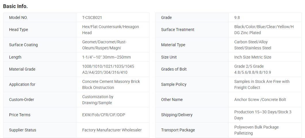This screenshot has width=305, height=138.
Task: Click the Head Type label cell
Action: pos(18,30)
